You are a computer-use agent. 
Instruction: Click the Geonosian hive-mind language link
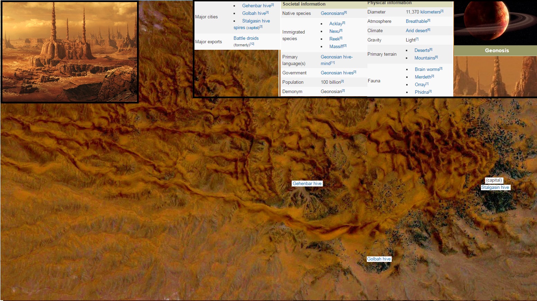point(336,57)
